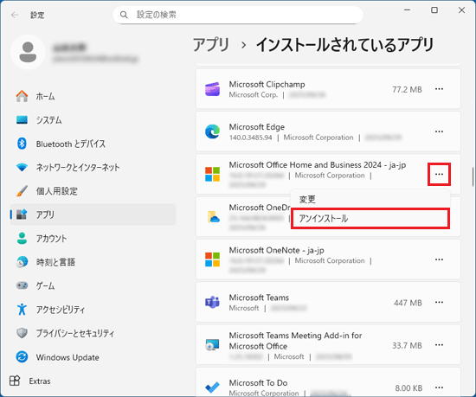The width and height of the screenshot is (476, 397).
Task: Open Bluetooth とデバイス settings
Action: pyautogui.click(x=93, y=144)
